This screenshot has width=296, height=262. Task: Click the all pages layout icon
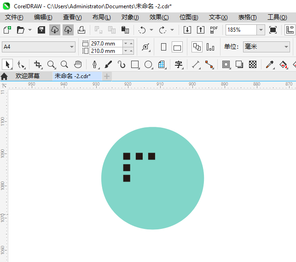coord(197,47)
